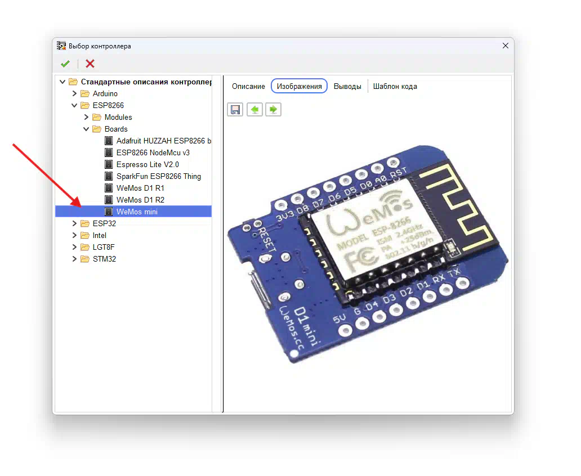This screenshot has height=476, width=581.
Task: Click the Стандартные описания контроллеров root label
Action: (x=146, y=82)
